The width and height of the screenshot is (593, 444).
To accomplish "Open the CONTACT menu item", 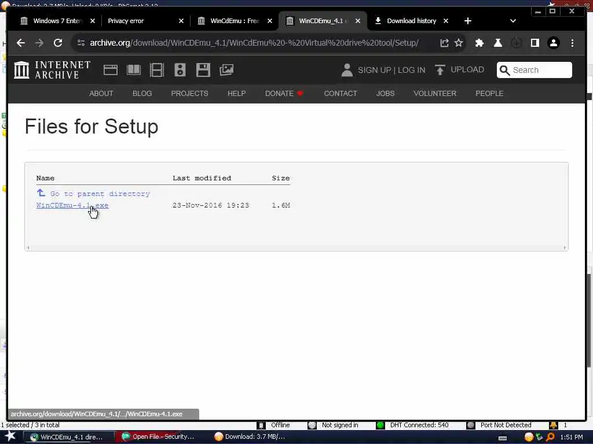I will (x=341, y=93).
